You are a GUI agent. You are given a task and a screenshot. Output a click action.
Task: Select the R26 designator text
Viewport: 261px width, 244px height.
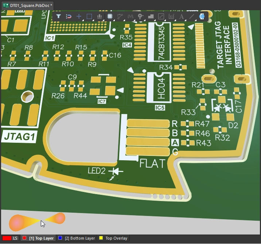(58, 96)
